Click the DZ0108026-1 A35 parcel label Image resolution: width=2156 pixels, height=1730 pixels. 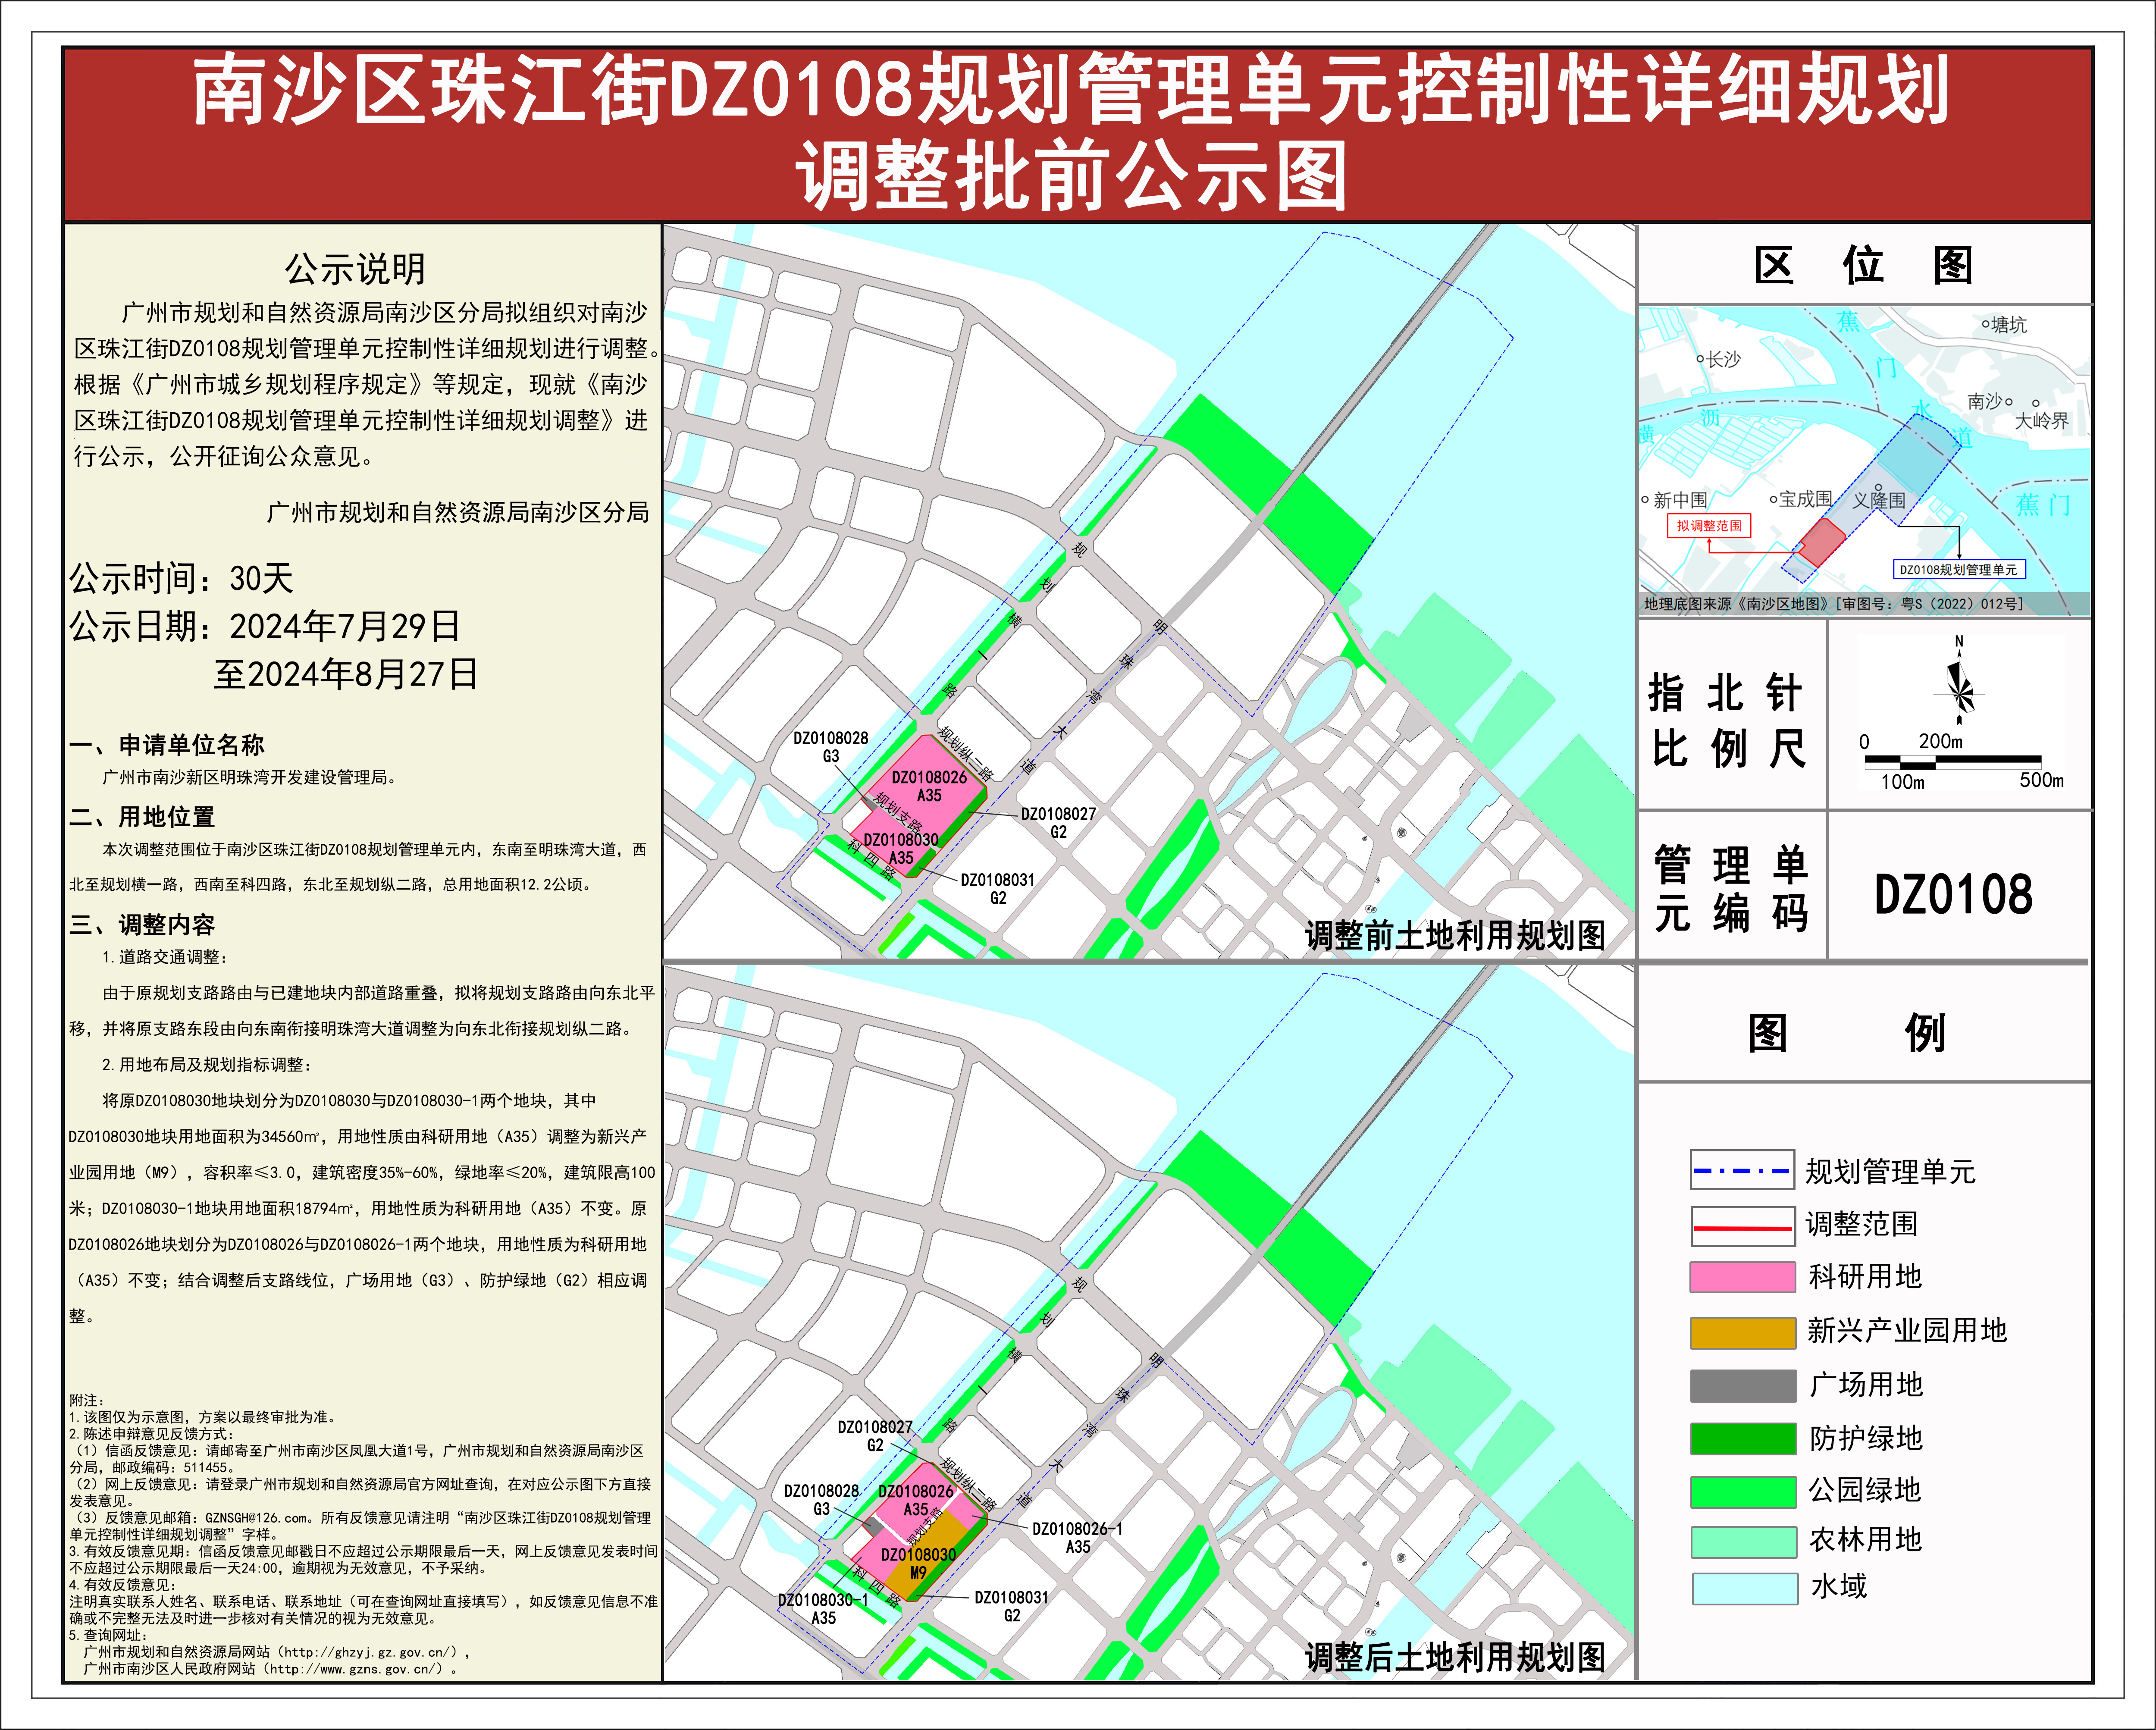(1077, 1538)
